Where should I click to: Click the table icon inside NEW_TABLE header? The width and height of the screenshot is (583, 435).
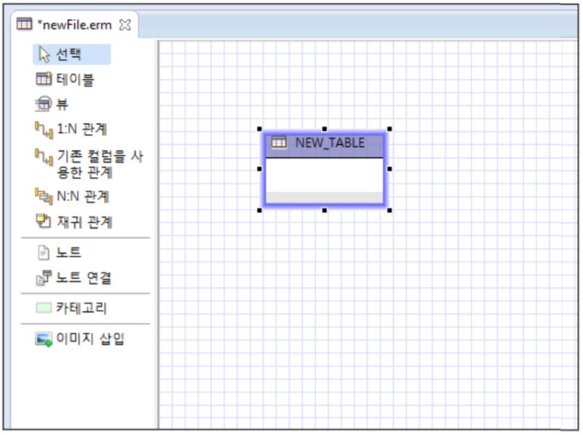pyautogui.click(x=279, y=142)
